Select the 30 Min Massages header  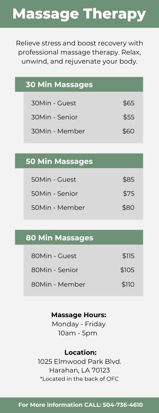[x=79, y=85]
